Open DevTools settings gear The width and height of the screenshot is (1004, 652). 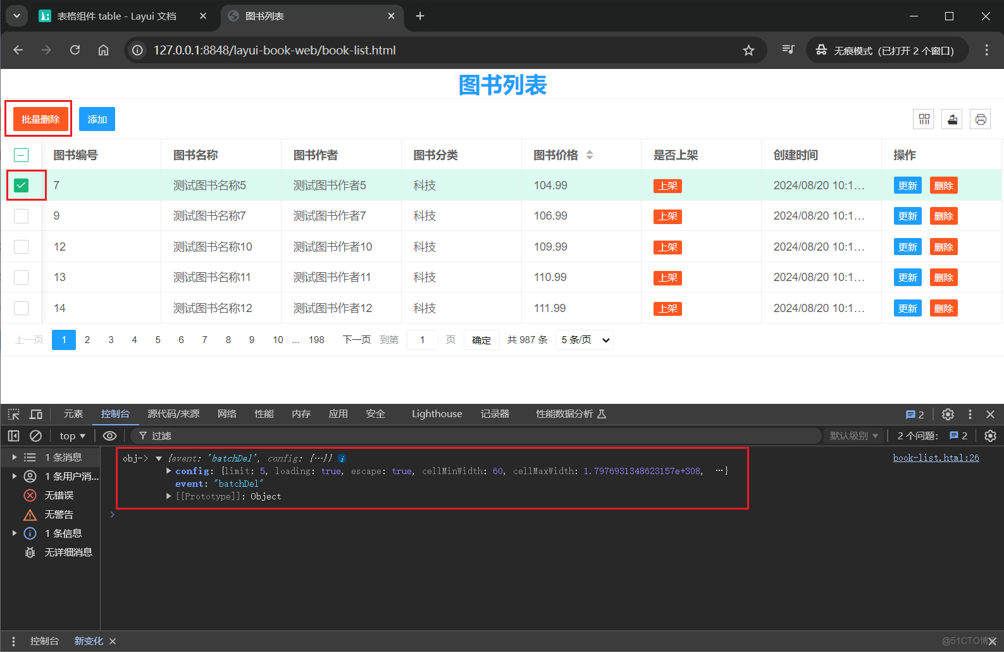[948, 414]
